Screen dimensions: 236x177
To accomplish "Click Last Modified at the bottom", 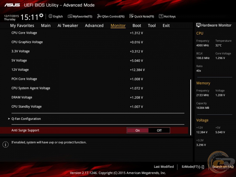I will coord(164,167).
